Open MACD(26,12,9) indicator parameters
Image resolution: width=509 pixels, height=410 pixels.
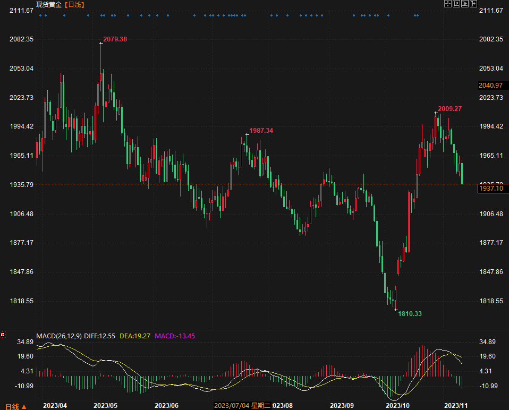click(x=59, y=336)
